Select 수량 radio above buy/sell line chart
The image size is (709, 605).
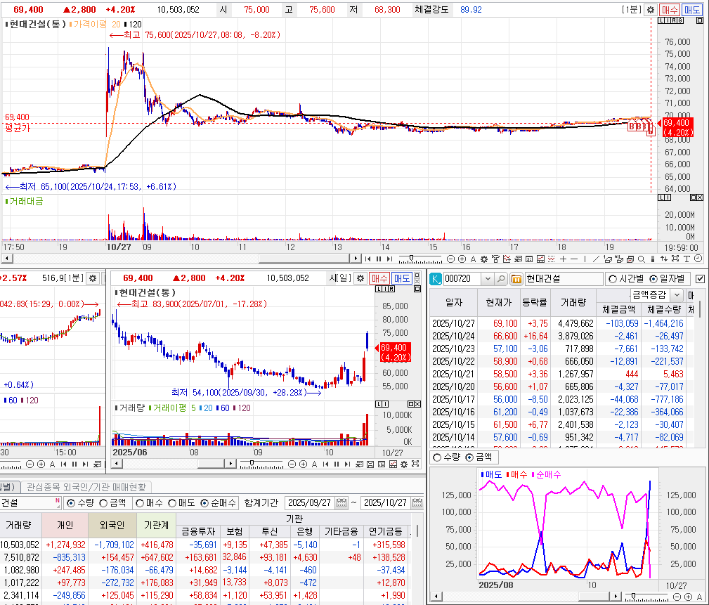click(437, 457)
